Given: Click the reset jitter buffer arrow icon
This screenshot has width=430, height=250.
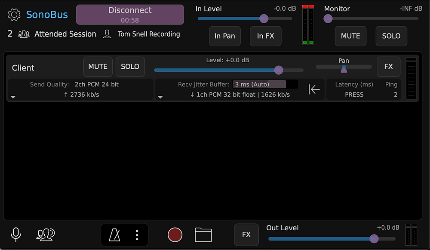Looking at the screenshot, I should (314, 89).
